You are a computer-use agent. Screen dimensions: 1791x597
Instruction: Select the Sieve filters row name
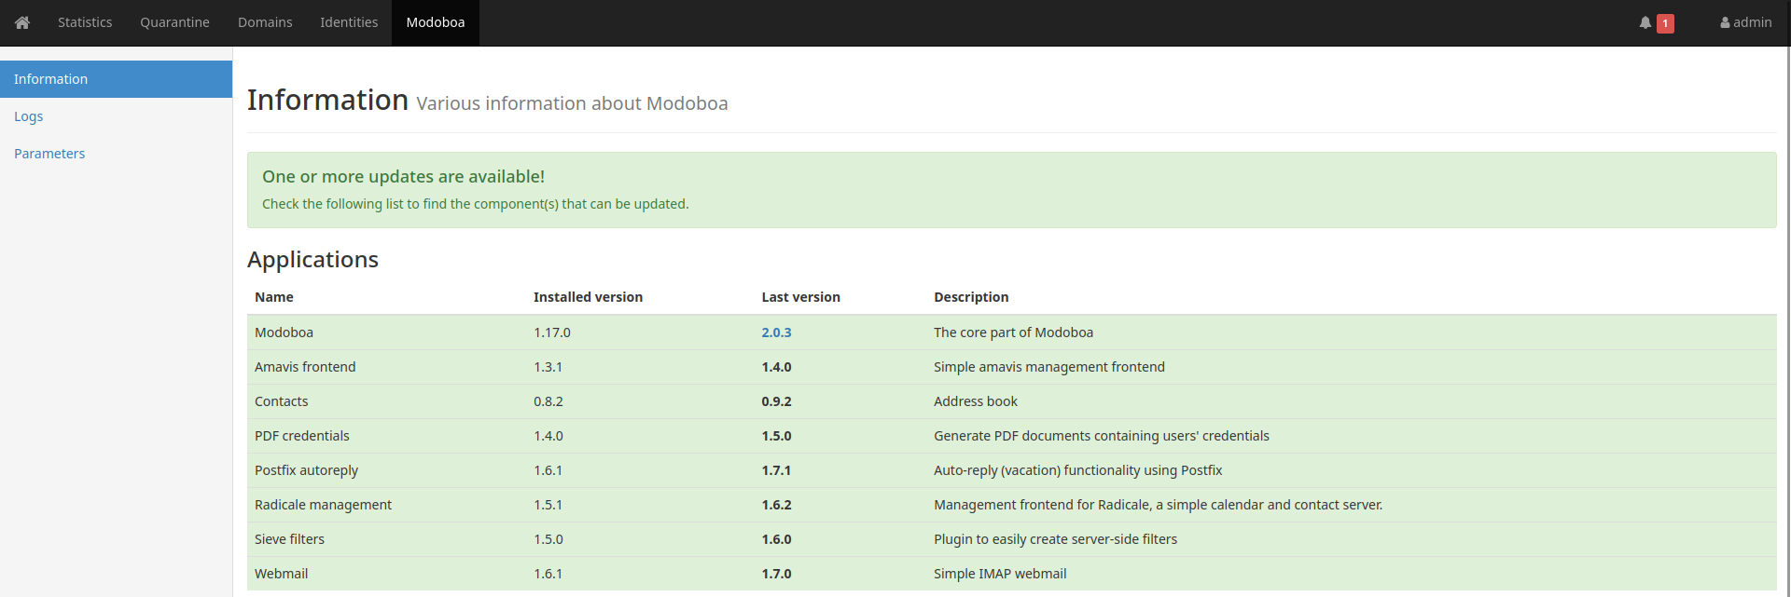coord(289,539)
